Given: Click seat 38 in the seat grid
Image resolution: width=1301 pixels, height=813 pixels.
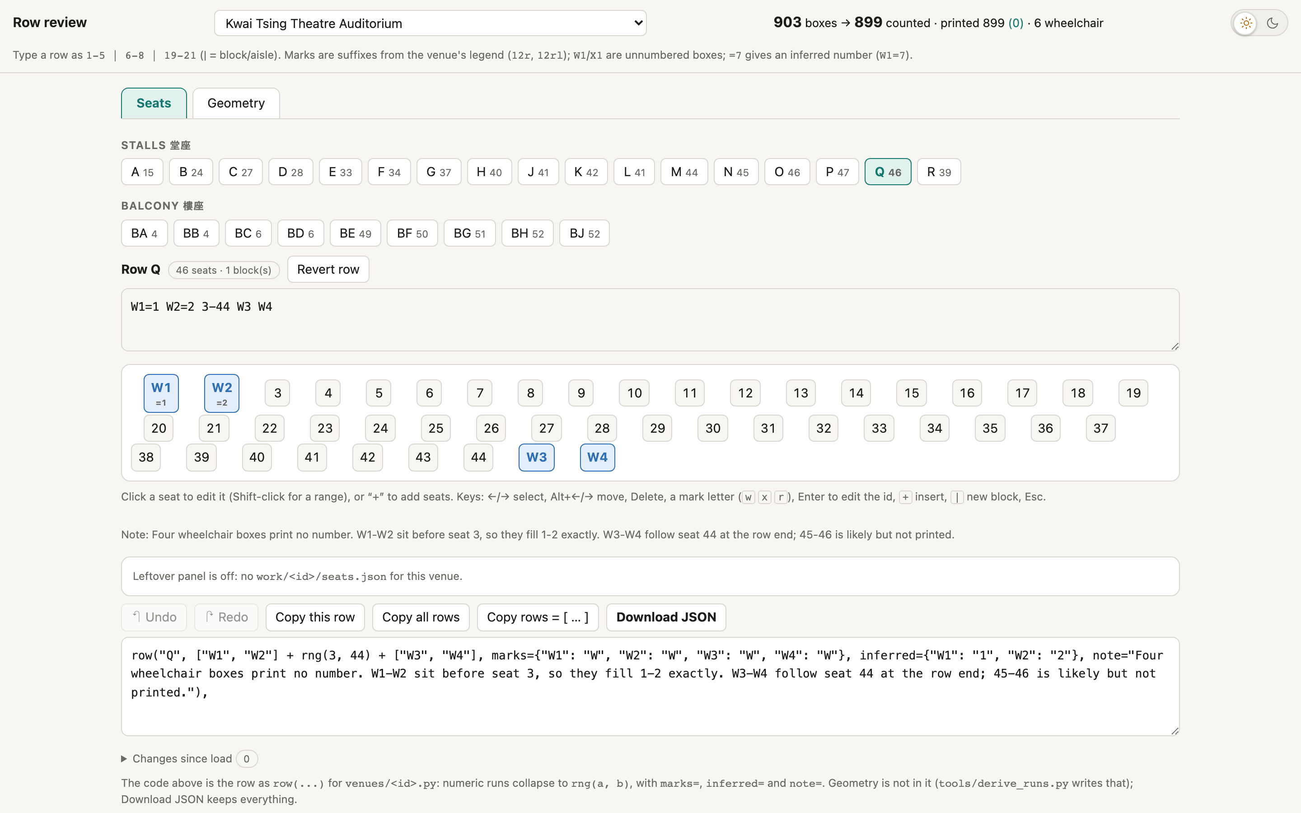Looking at the screenshot, I should pyautogui.click(x=146, y=458).
